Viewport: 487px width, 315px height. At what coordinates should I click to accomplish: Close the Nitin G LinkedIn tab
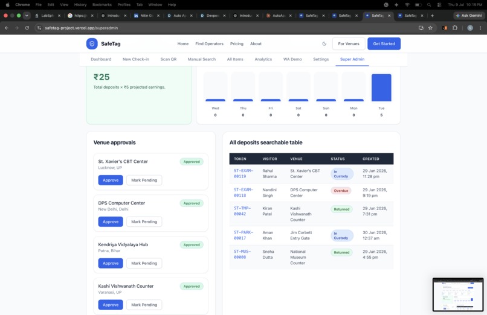tap(158, 16)
